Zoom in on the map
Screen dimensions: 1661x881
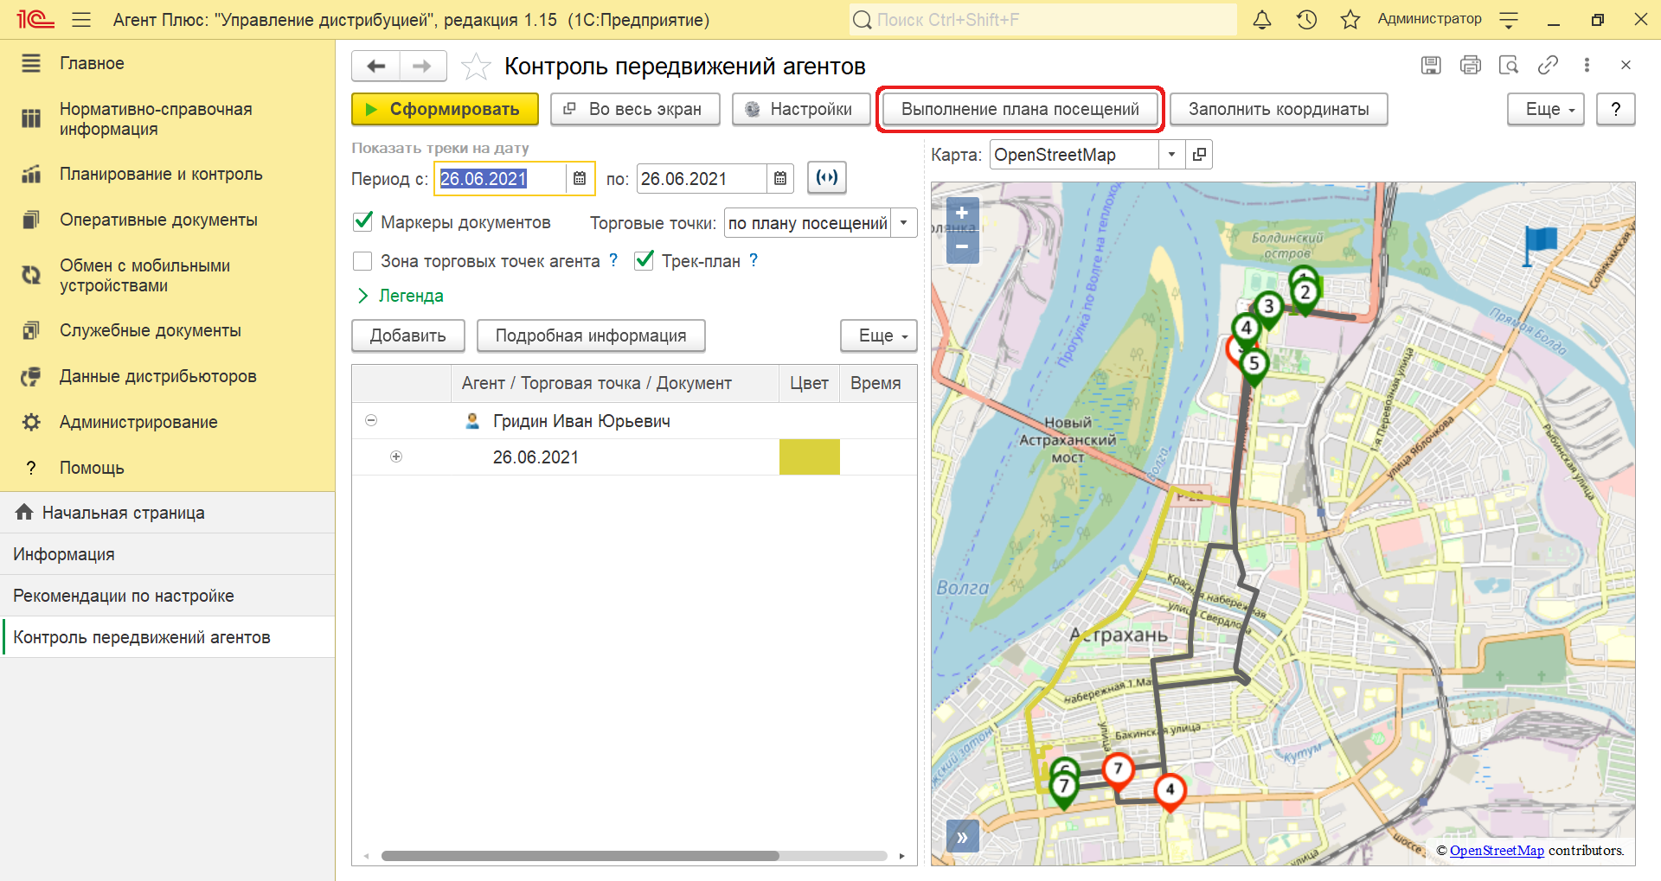pyautogui.click(x=962, y=214)
